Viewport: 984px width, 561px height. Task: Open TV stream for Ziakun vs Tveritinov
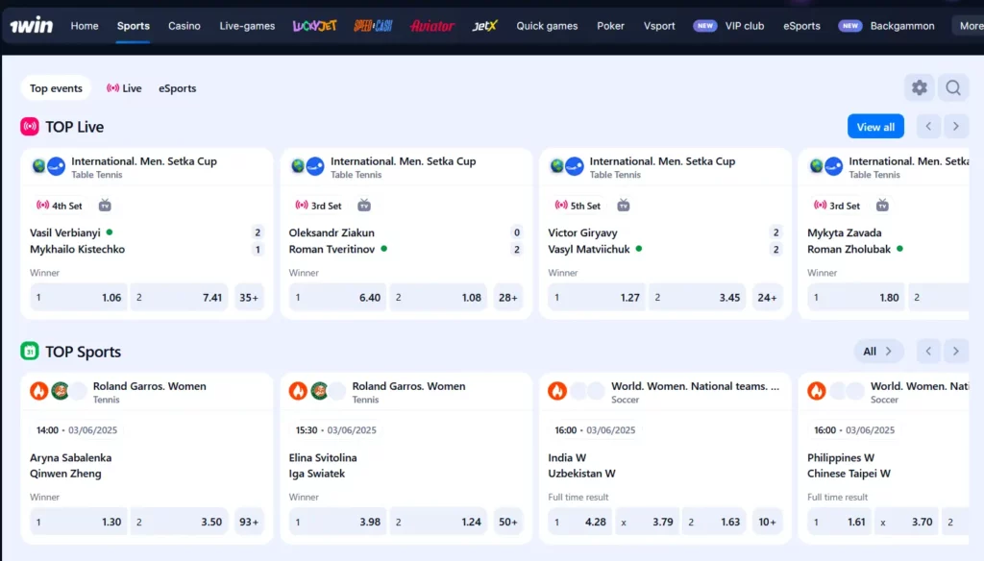tap(364, 206)
